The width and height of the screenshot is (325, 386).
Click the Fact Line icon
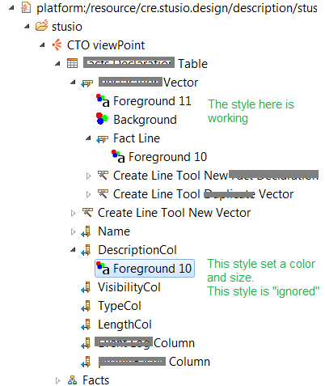coord(102,139)
